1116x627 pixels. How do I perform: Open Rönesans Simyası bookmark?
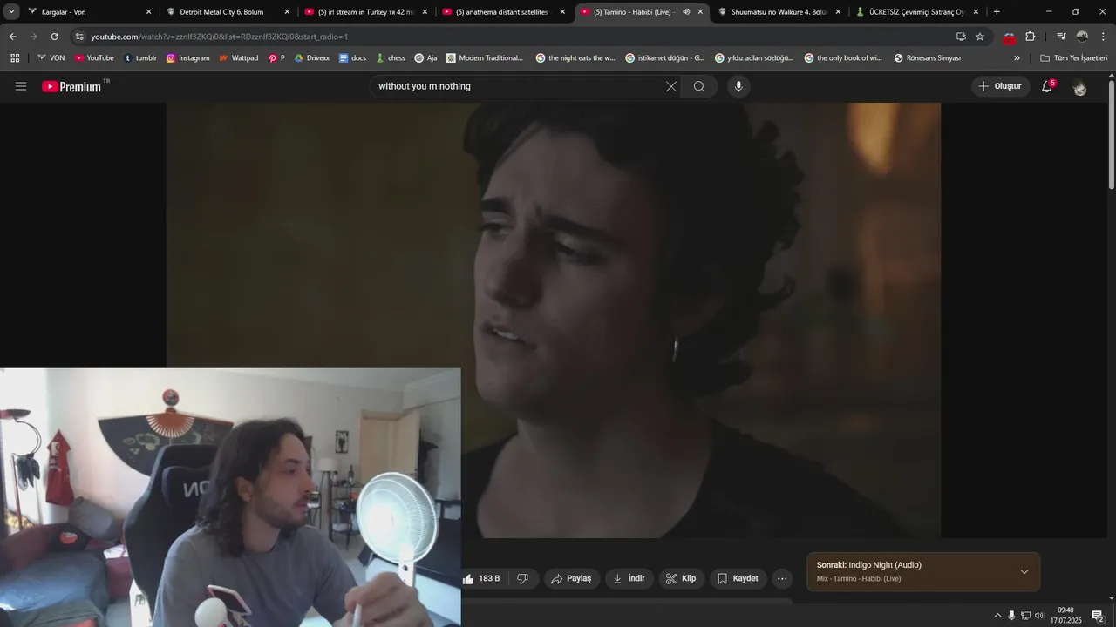928,57
